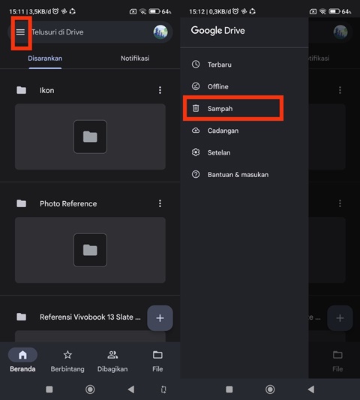Tap the circular home button on right screen
The height and width of the screenshot is (400, 360).
270,389
